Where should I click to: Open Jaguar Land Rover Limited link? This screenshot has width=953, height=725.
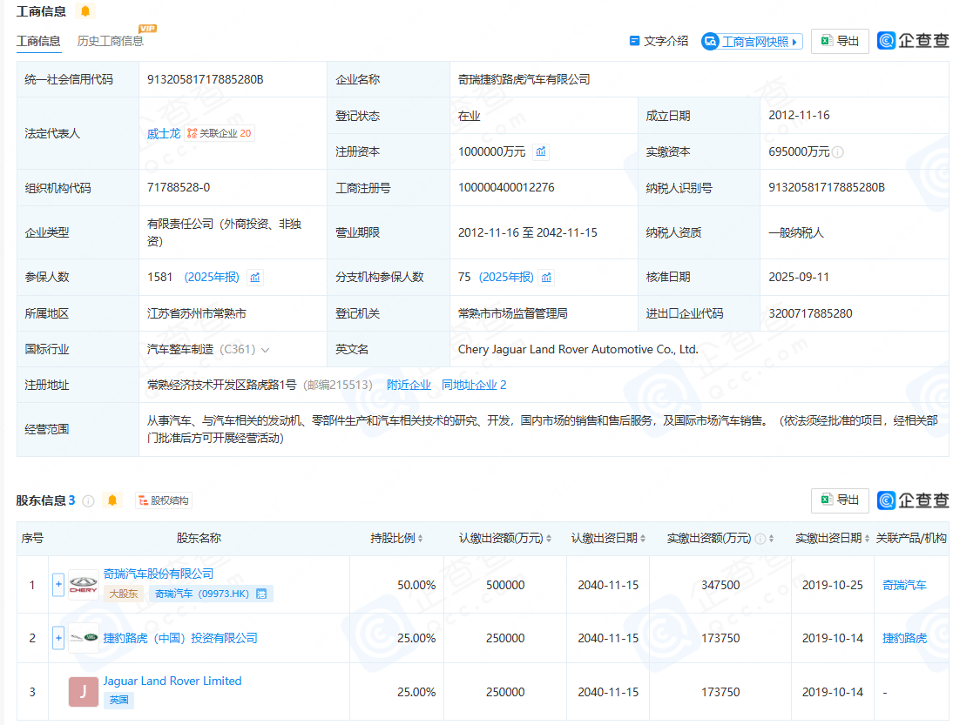172,681
